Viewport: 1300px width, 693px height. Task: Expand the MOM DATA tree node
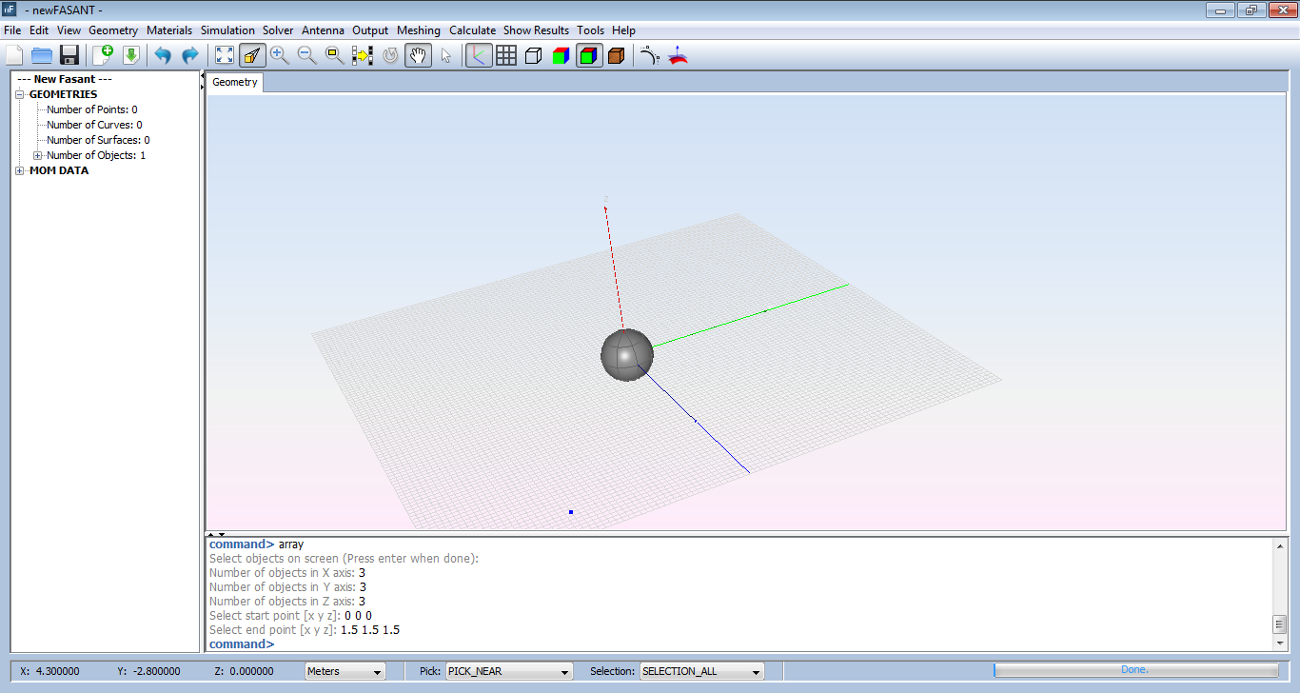coord(21,171)
